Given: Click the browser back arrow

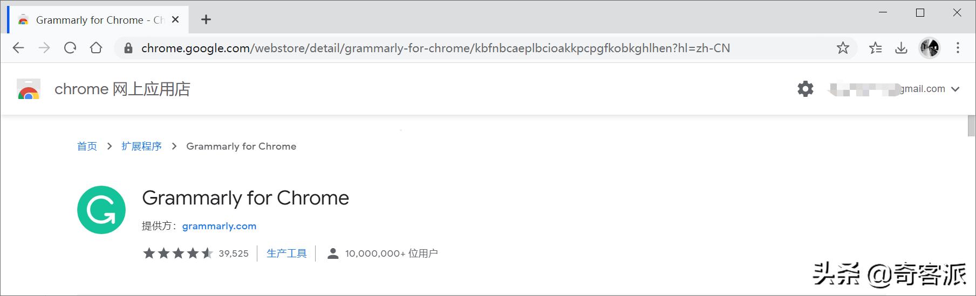Looking at the screenshot, I should [18, 48].
